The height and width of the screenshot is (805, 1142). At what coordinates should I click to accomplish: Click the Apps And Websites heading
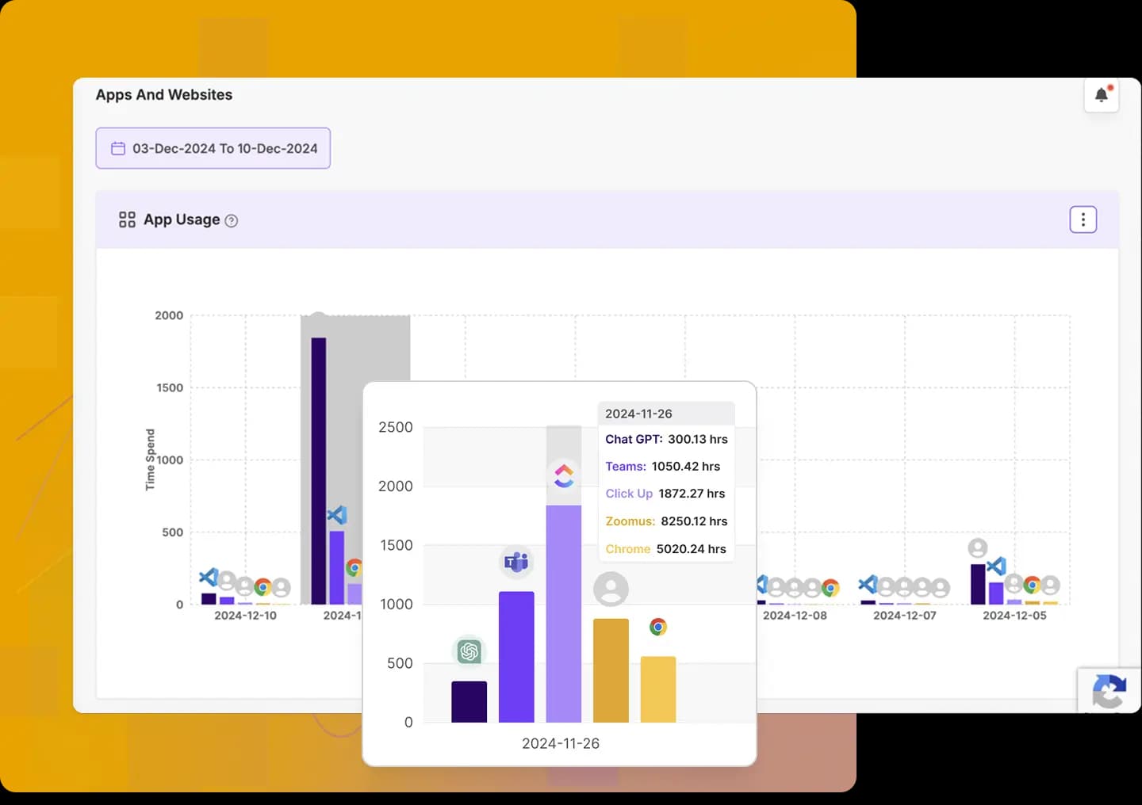(x=163, y=94)
